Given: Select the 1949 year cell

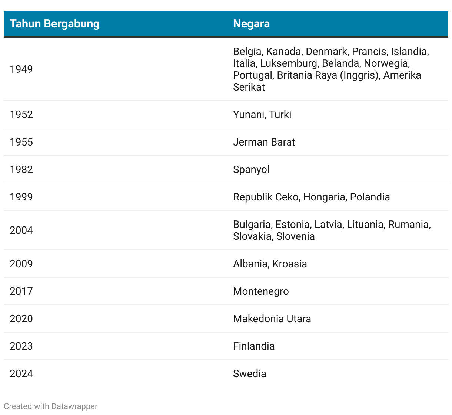Looking at the screenshot, I should pyautogui.click(x=21, y=69).
